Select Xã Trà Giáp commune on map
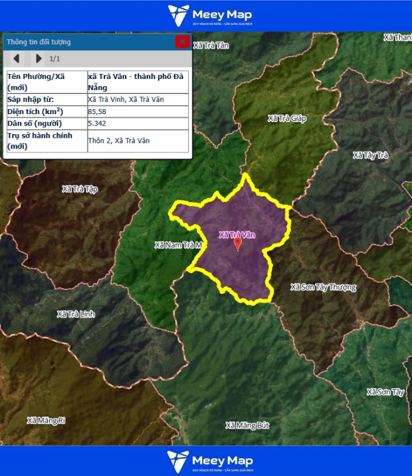 coord(287,118)
